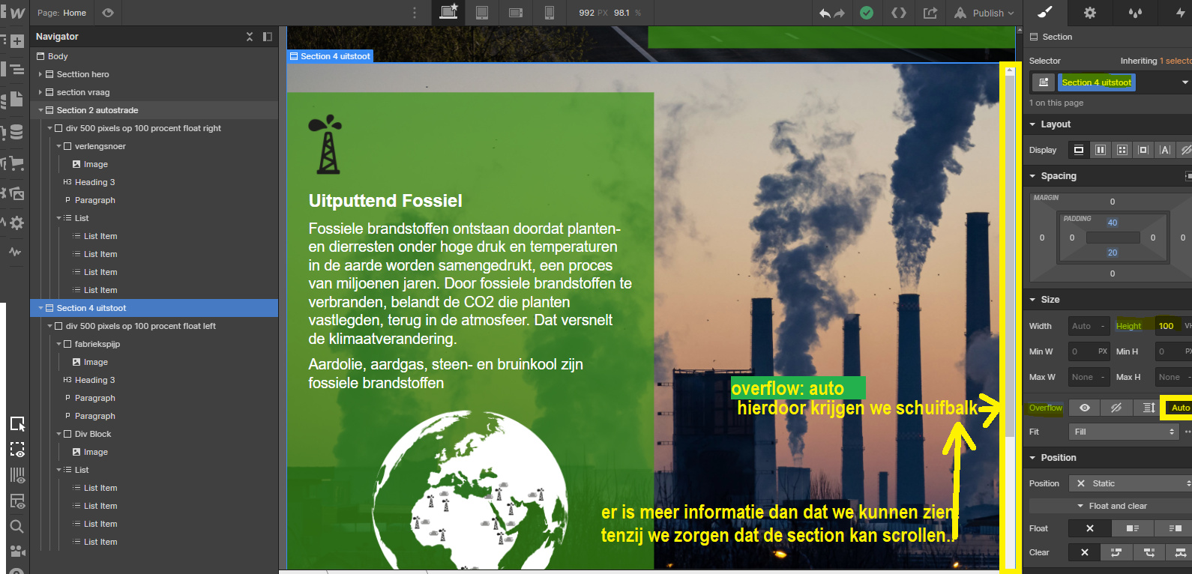1192x574 pixels.
Task: Click the share project icon
Action: pos(930,13)
